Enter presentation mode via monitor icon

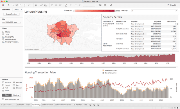(105, 5)
